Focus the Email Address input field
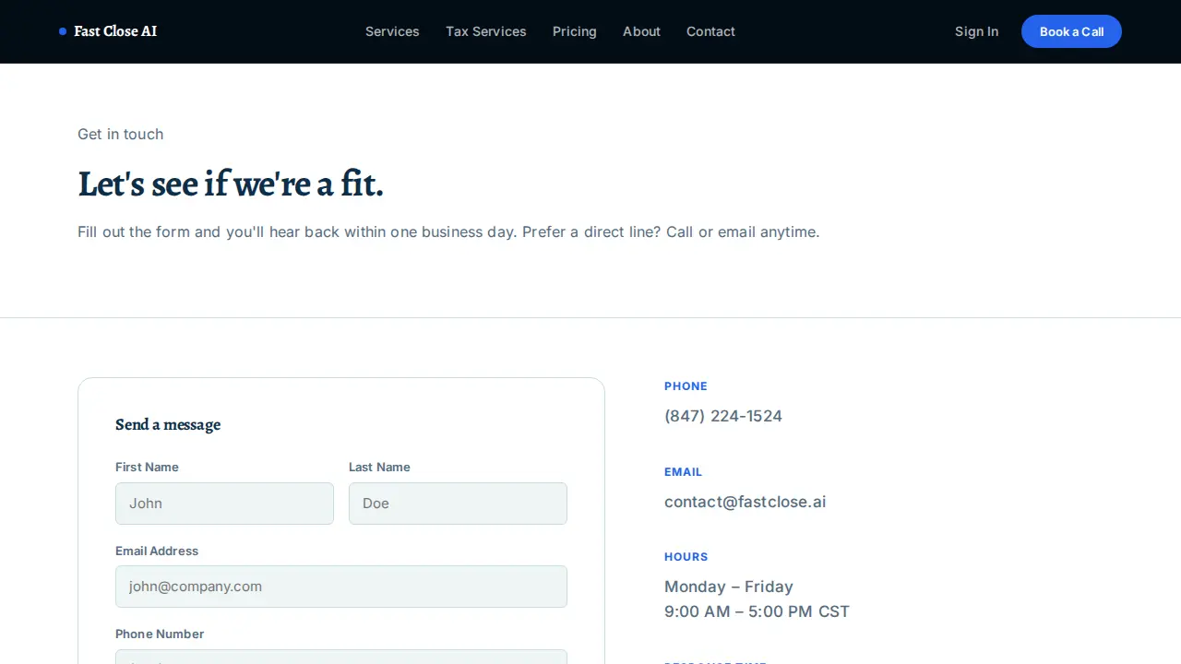This screenshot has width=1181, height=664. click(341, 587)
